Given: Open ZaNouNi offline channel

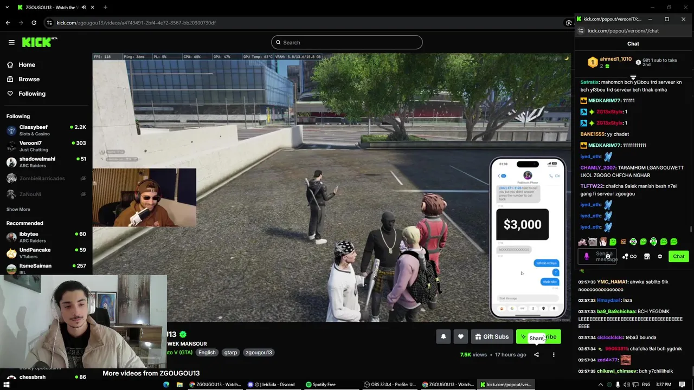Looking at the screenshot, I should pyautogui.click(x=46, y=194).
